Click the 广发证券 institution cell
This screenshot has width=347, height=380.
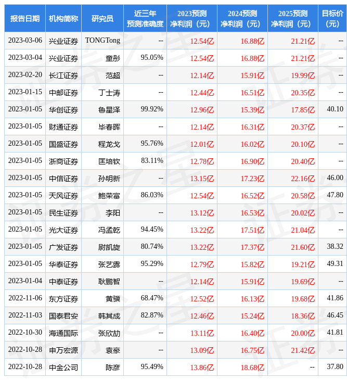(63, 247)
